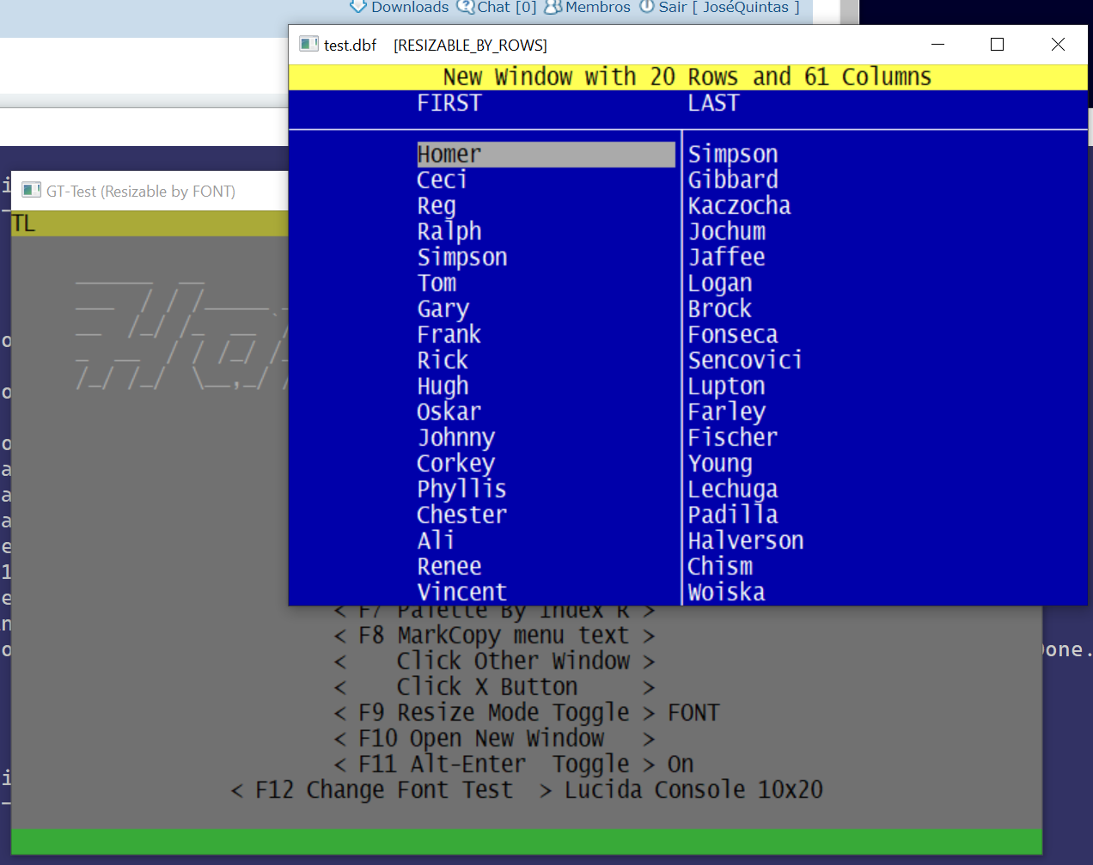Select first name Renee

point(449,567)
